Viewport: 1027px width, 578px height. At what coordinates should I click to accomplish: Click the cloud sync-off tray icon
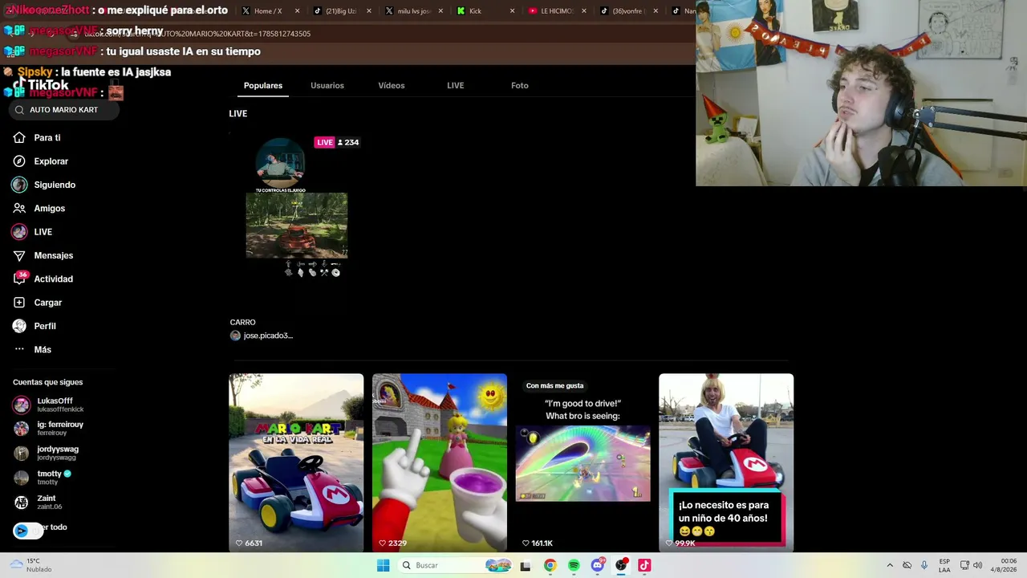pyautogui.click(x=907, y=565)
